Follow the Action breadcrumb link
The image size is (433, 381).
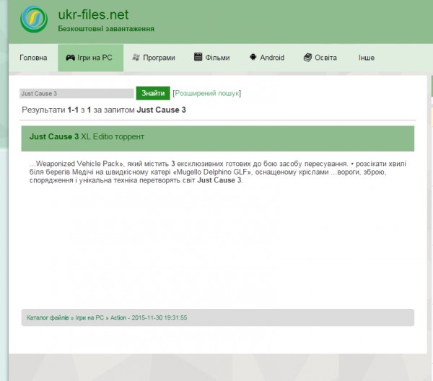(118, 317)
